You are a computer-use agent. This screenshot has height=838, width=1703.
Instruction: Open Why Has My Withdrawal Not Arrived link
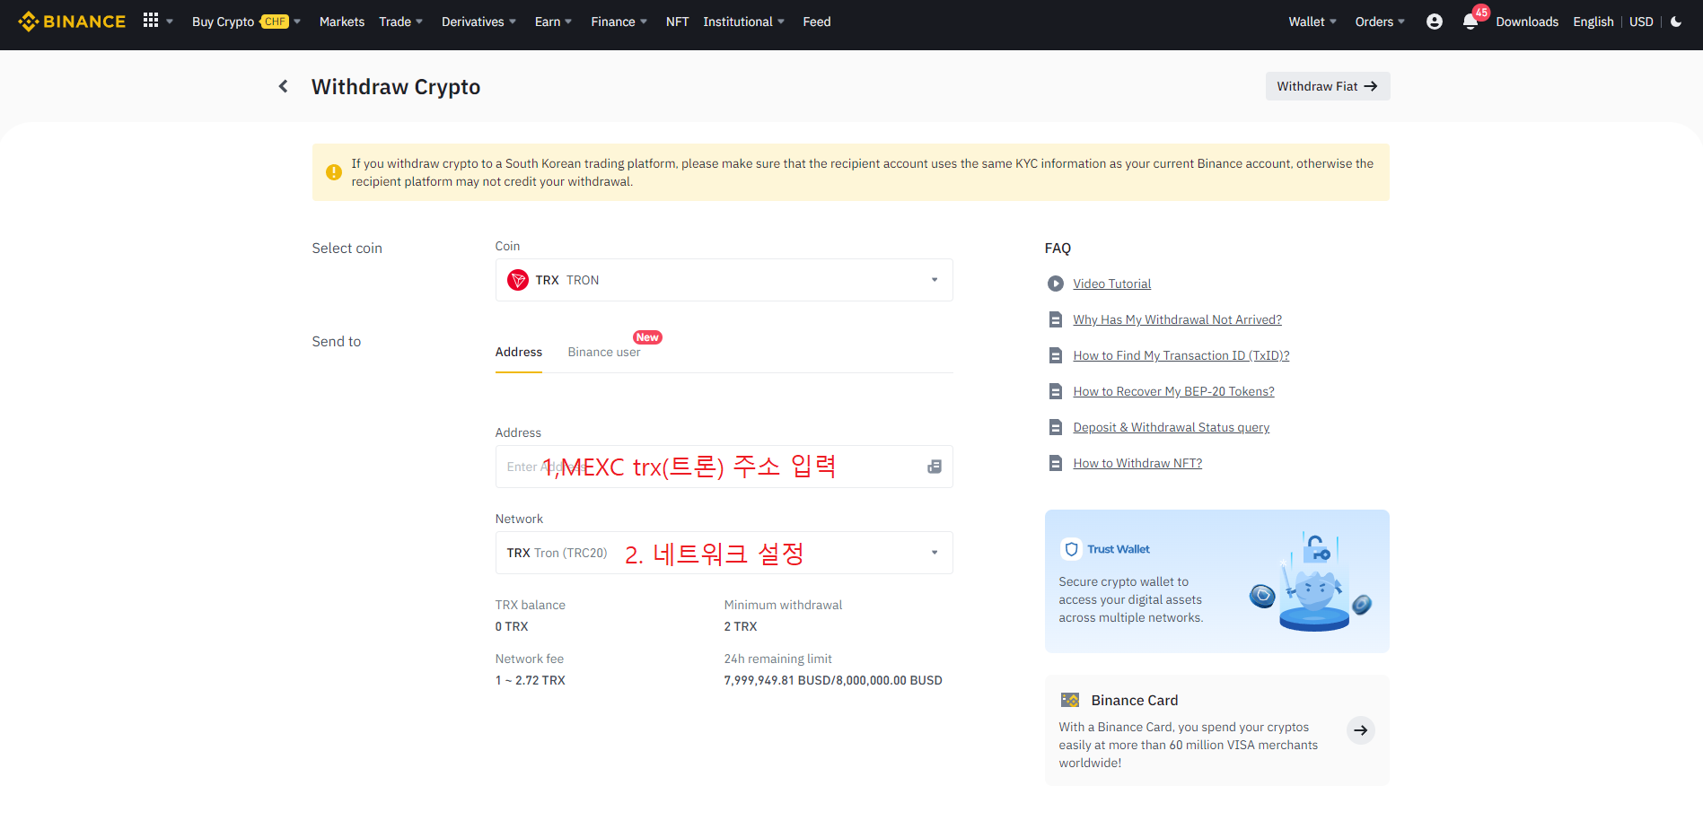1178,319
